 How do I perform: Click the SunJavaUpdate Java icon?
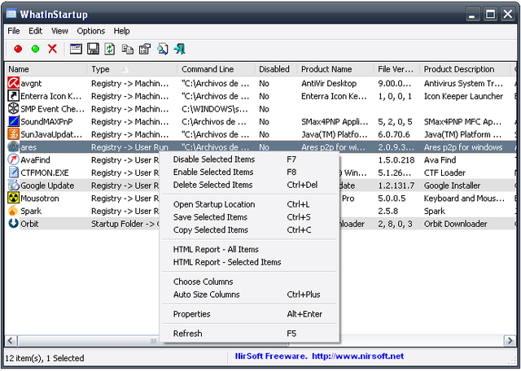13,134
